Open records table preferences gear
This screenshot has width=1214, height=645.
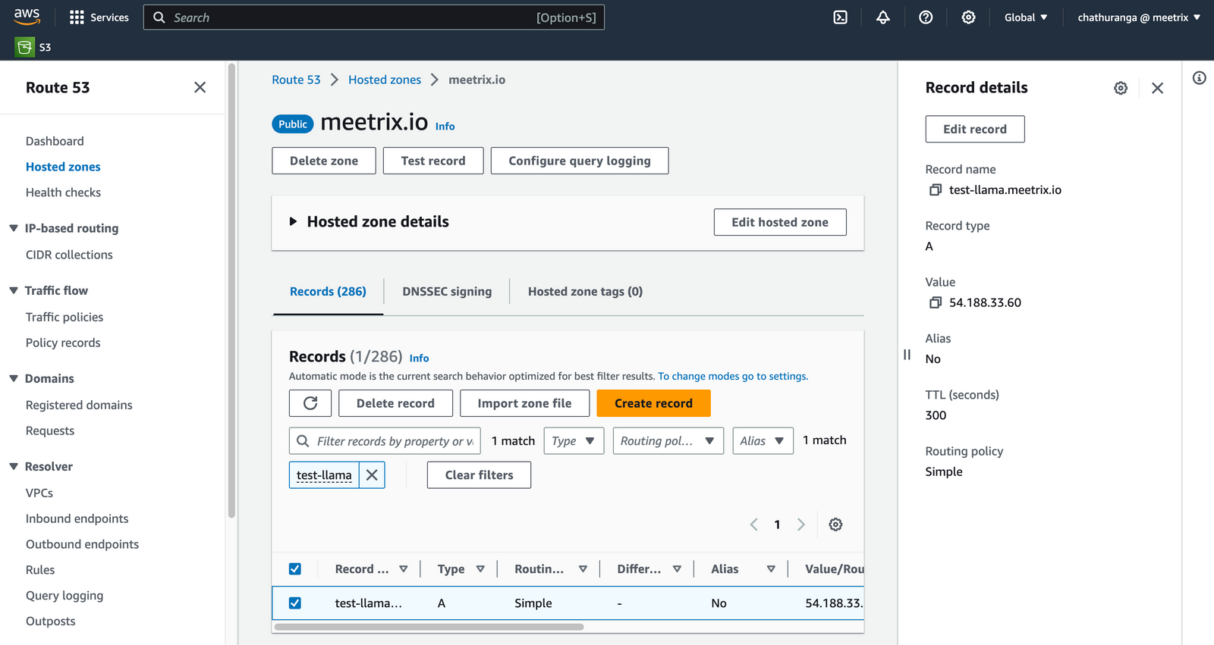(x=835, y=524)
